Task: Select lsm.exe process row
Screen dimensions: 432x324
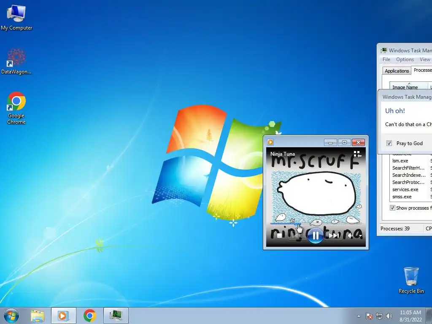Action: 411,161
